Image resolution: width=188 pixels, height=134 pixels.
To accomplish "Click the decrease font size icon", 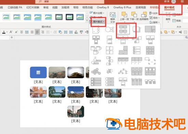I will (16, 32).
